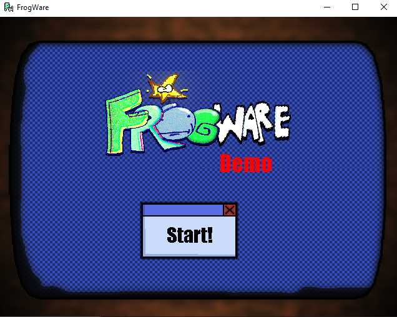397x317 pixels.
Task: Maximize the FrogWare window
Action: pyautogui.click(x=355, y=7)
